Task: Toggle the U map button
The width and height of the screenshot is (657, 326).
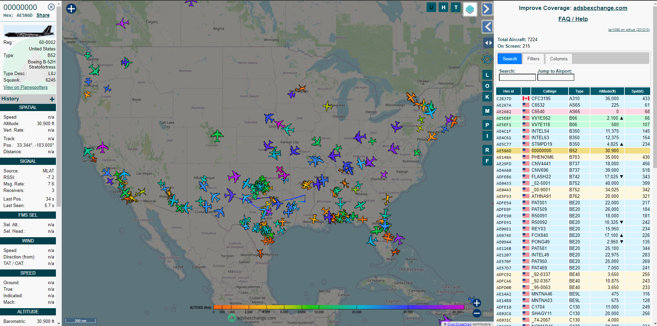Action: (431, 7)
